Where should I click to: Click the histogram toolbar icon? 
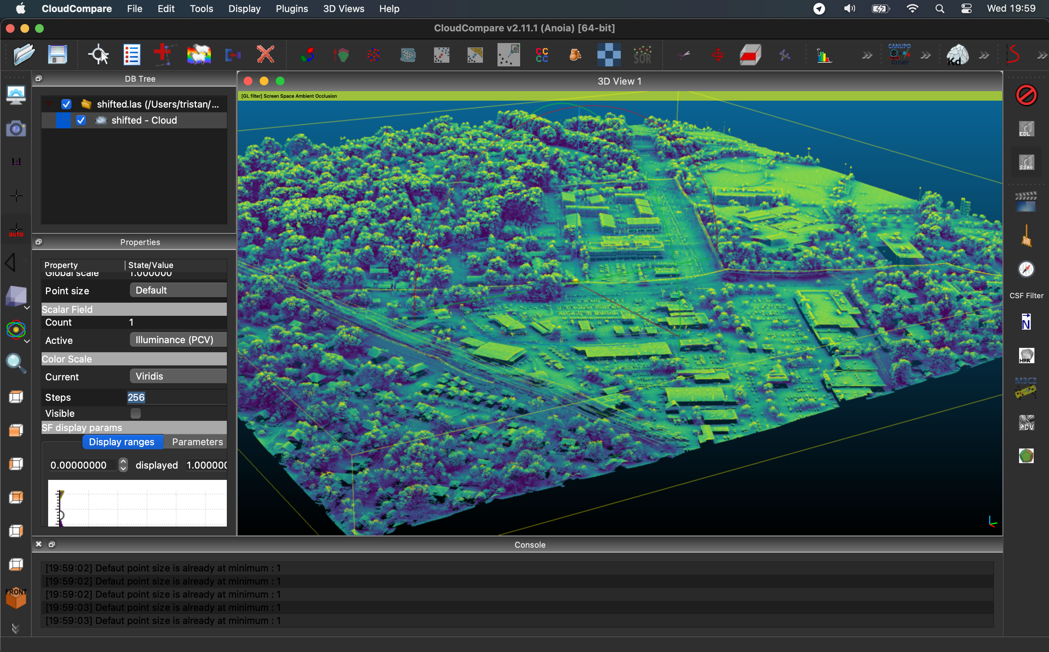824,56
